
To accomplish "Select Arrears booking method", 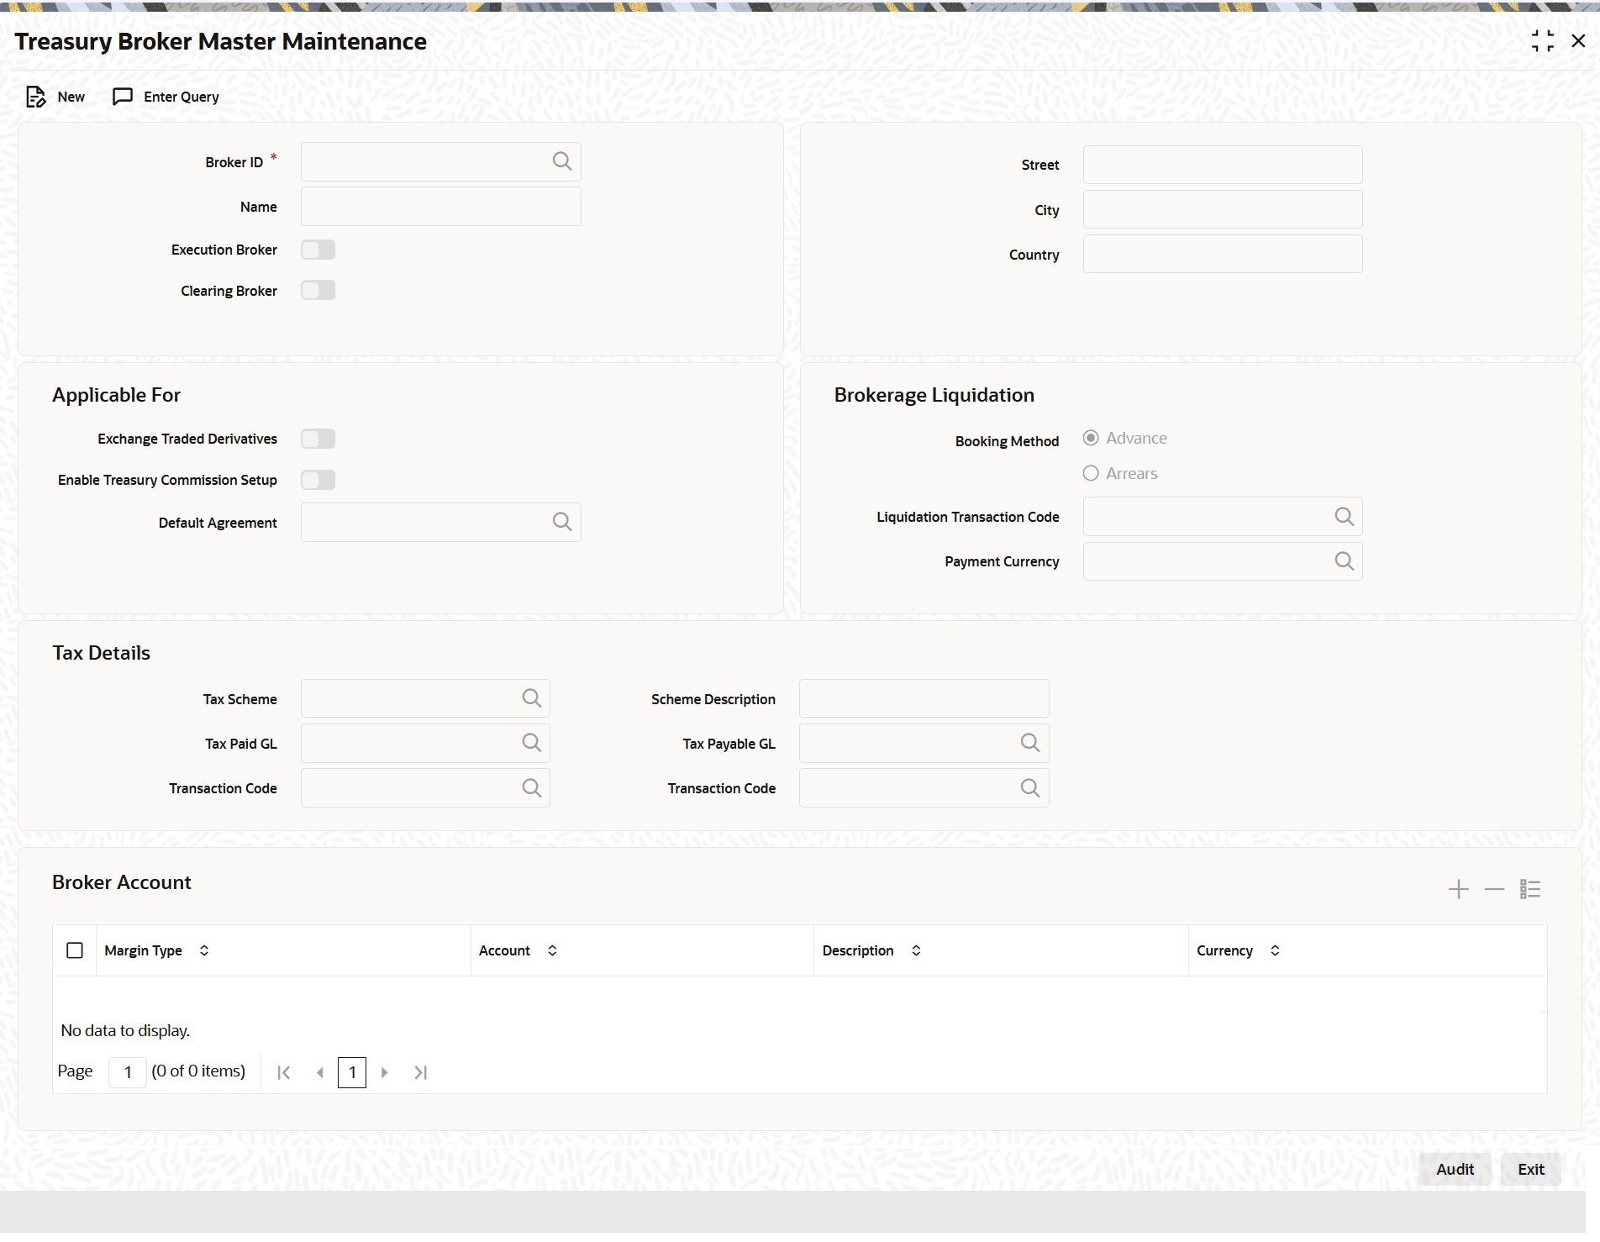I will pos(1091,473).
